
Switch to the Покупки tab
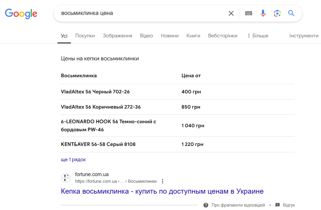point(85,35)
